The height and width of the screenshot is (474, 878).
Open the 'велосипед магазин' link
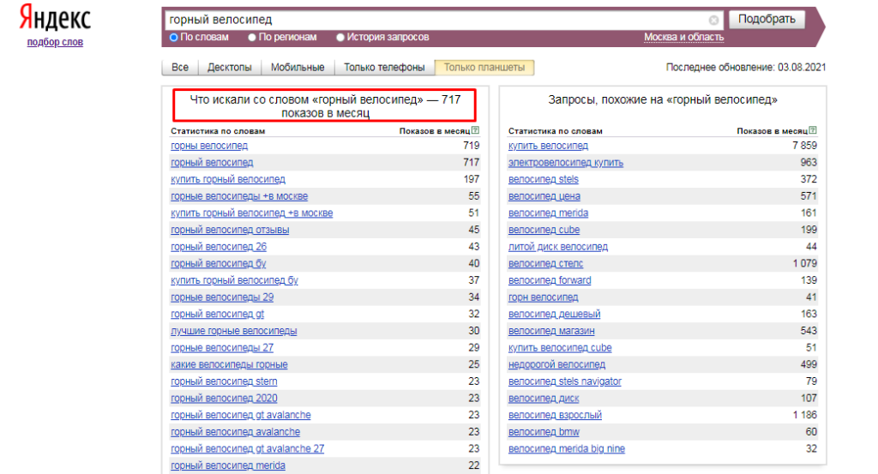click(551, 331)
